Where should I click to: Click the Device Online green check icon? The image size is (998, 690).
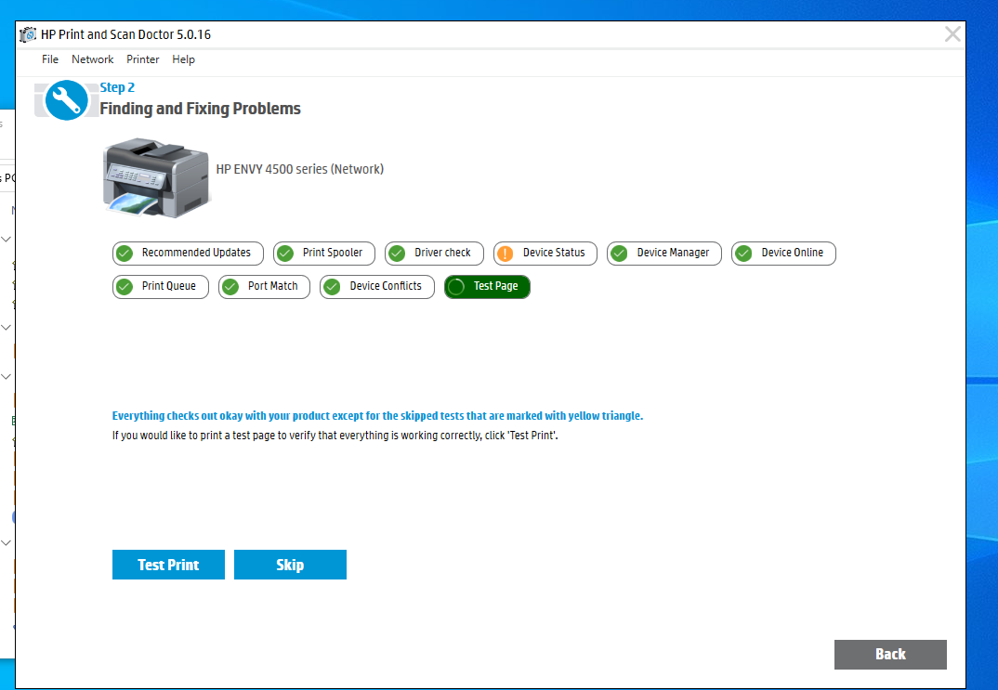point(742,253)
